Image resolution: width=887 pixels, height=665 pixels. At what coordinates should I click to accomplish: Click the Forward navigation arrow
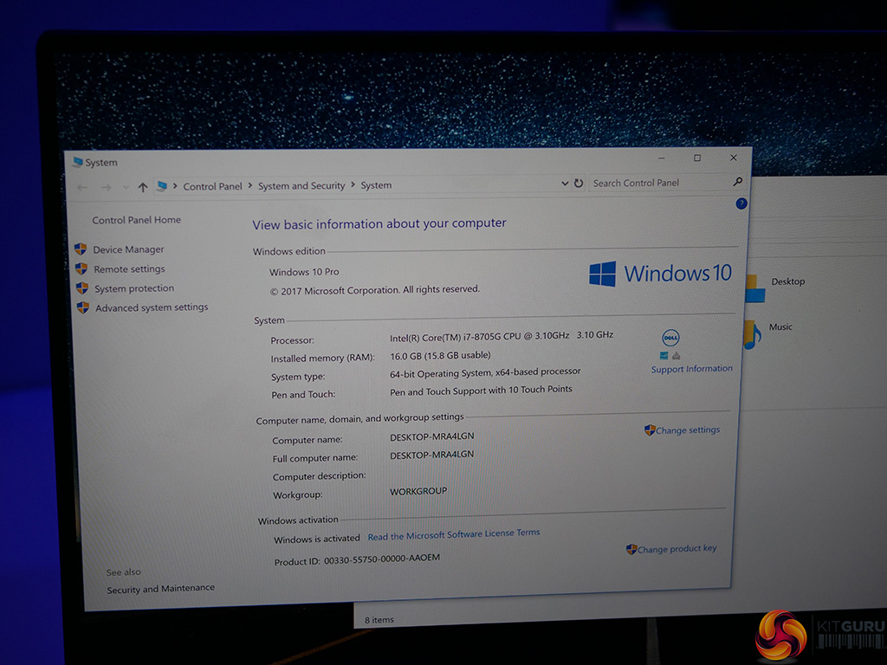click(106, 187)
